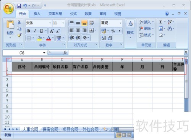Click the AutoSum sigma icon
The width and height of the screenshot is (191, 140).
pyautogui.click(x=161, y=22)
